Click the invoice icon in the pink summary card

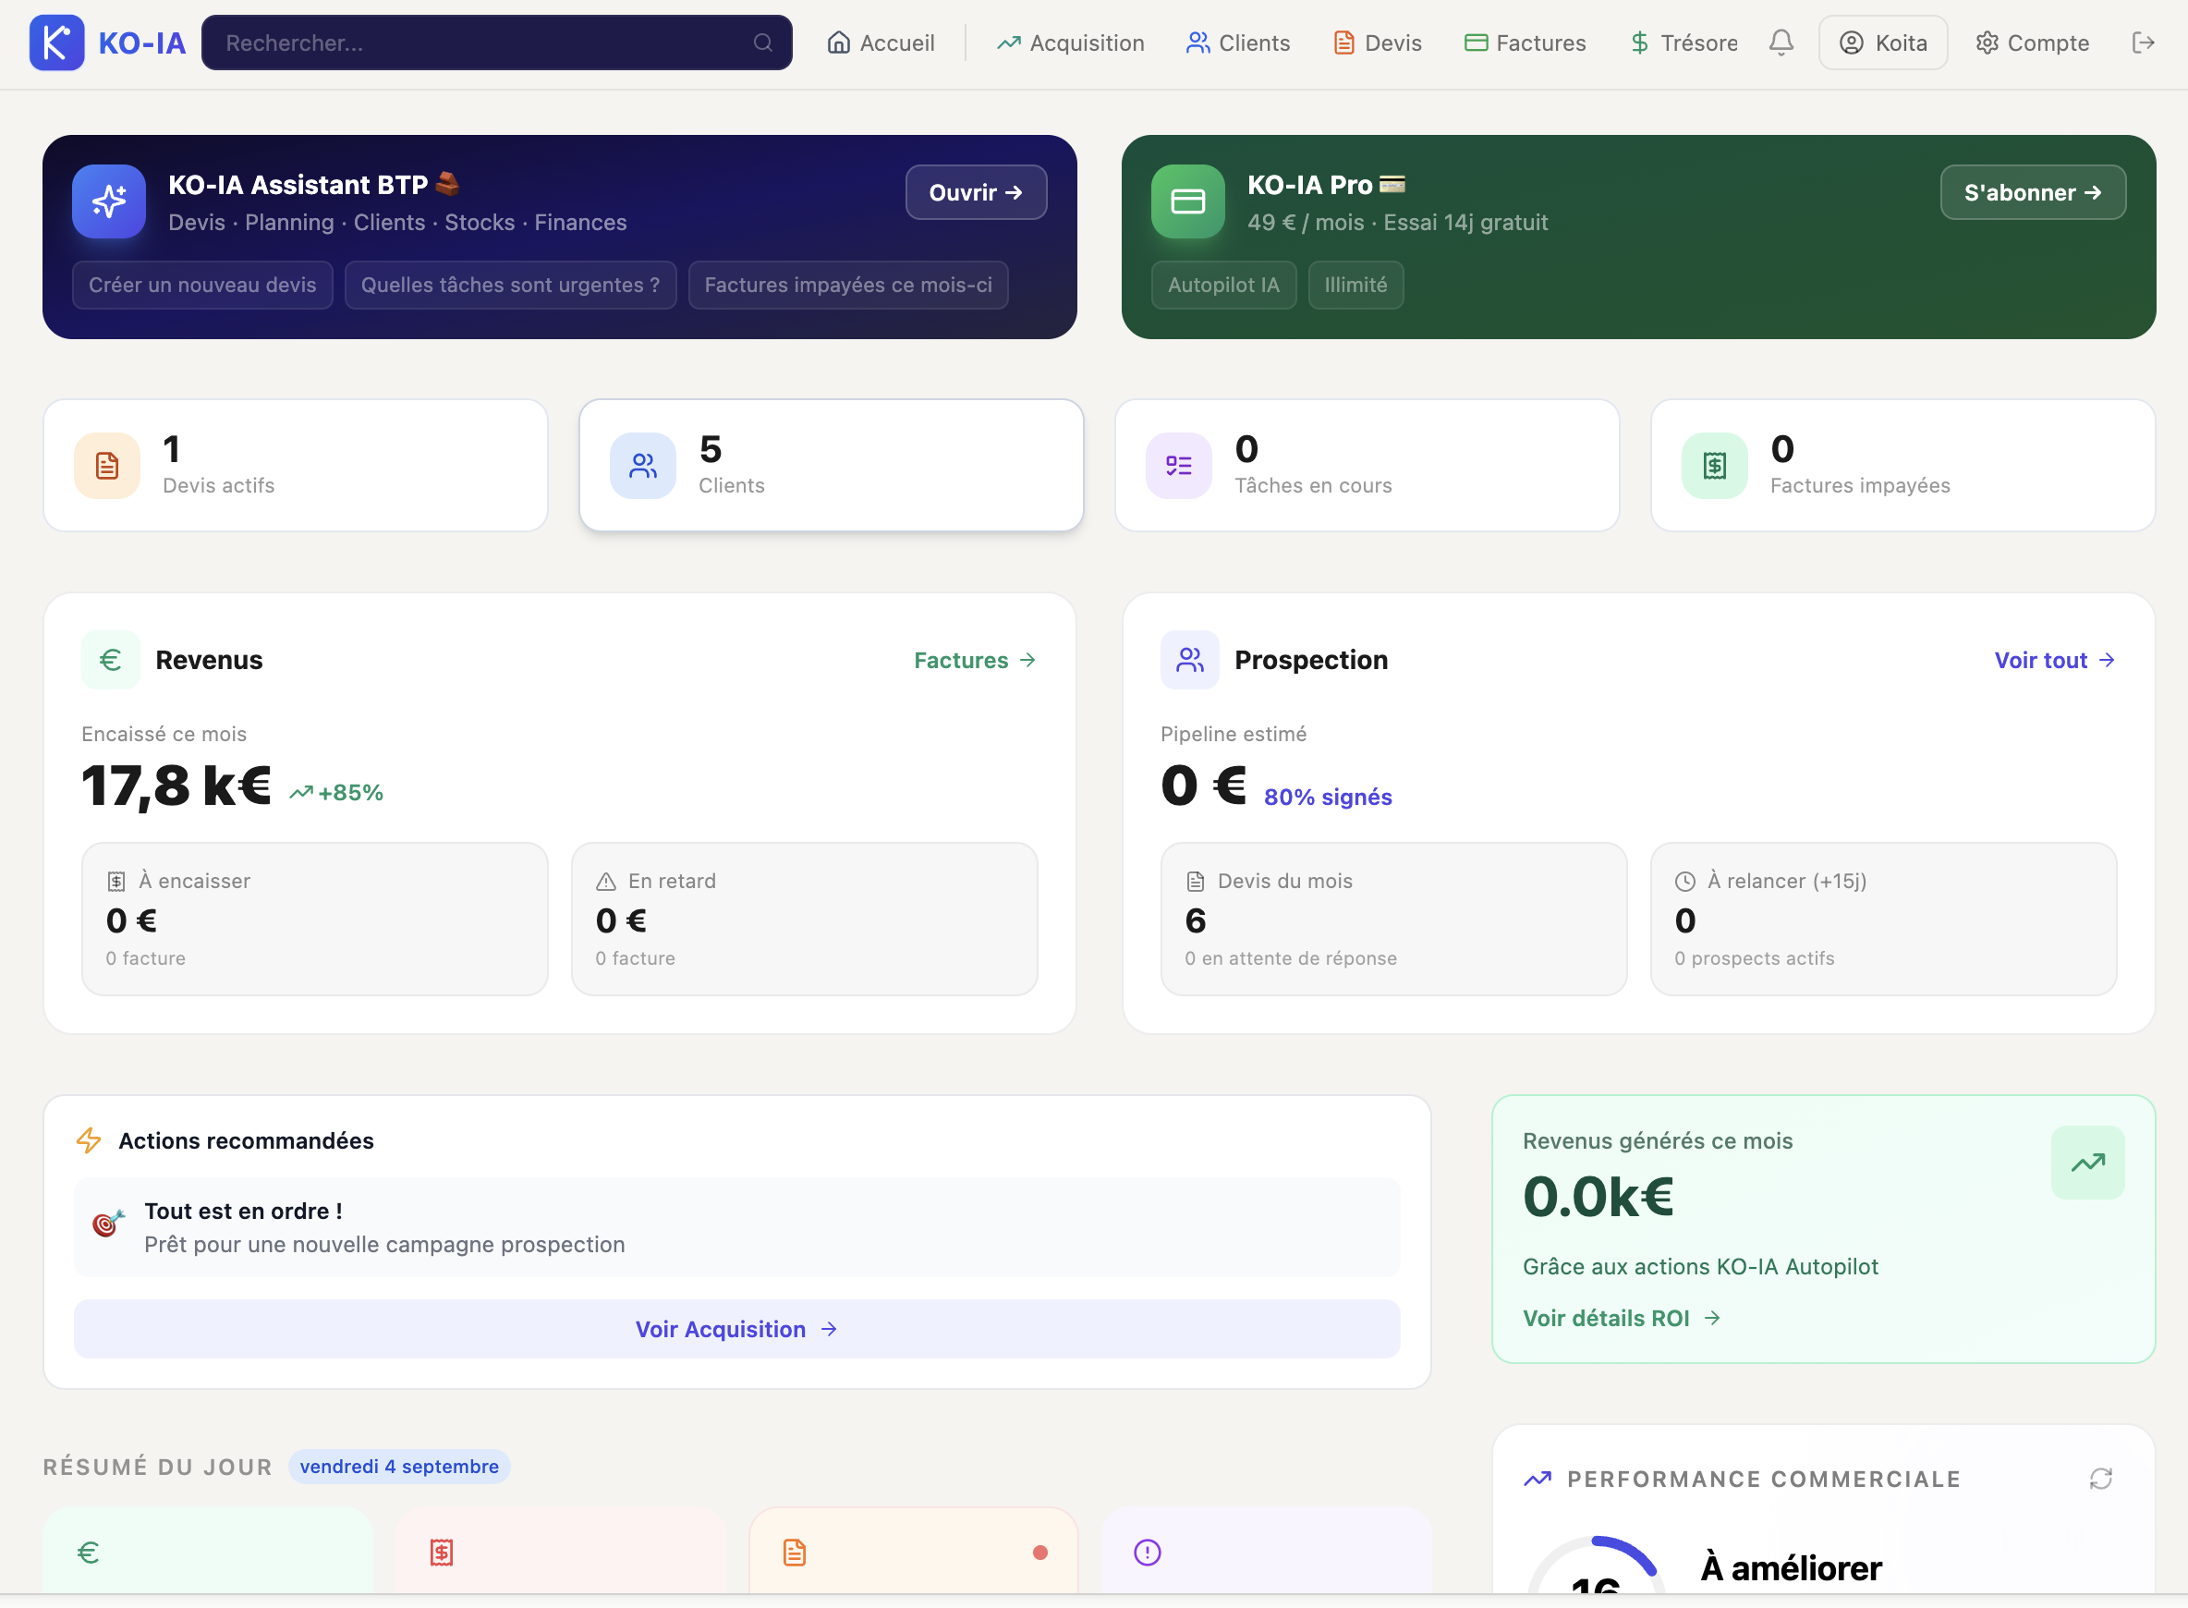click(442, 1553)
